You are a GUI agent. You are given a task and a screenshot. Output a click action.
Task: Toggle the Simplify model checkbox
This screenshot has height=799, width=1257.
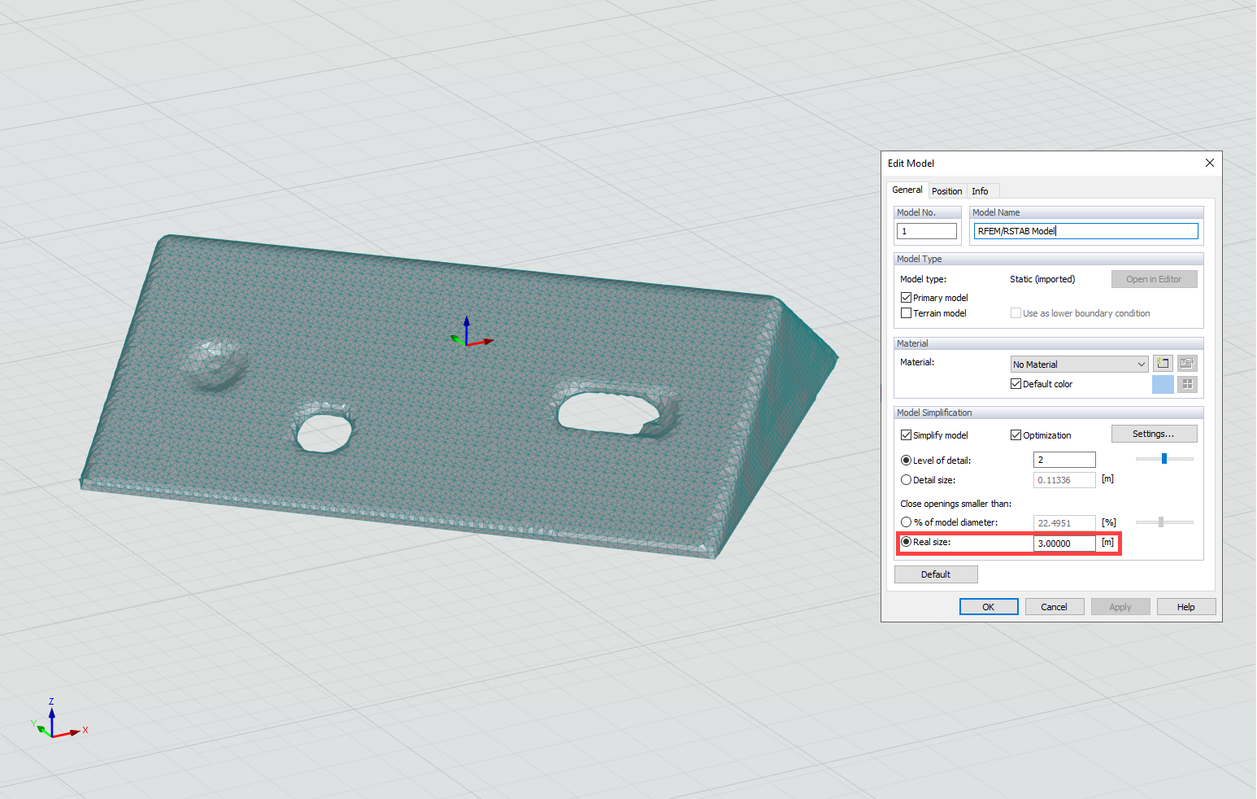[x=906, y=435]
